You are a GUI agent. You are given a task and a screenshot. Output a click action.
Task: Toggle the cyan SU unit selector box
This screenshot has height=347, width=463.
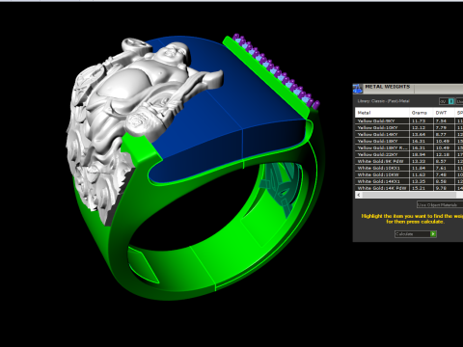(x=451, y=101)
